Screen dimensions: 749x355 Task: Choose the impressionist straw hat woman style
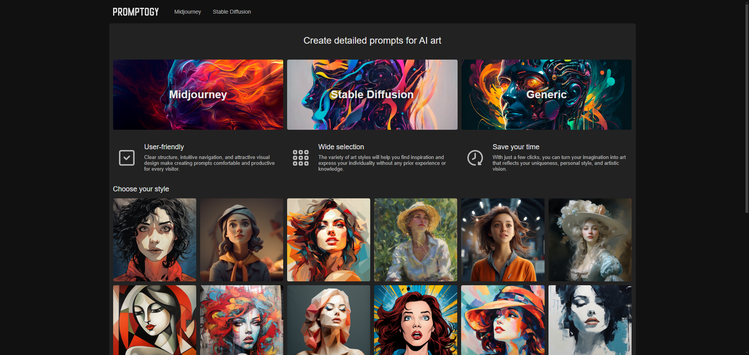point(415,240)
